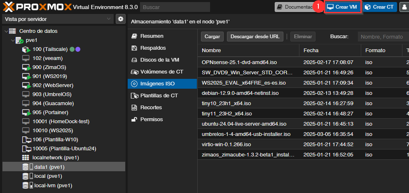Open the Resumen section
Screen dimensions: 409x193
(x=162, y=36)
